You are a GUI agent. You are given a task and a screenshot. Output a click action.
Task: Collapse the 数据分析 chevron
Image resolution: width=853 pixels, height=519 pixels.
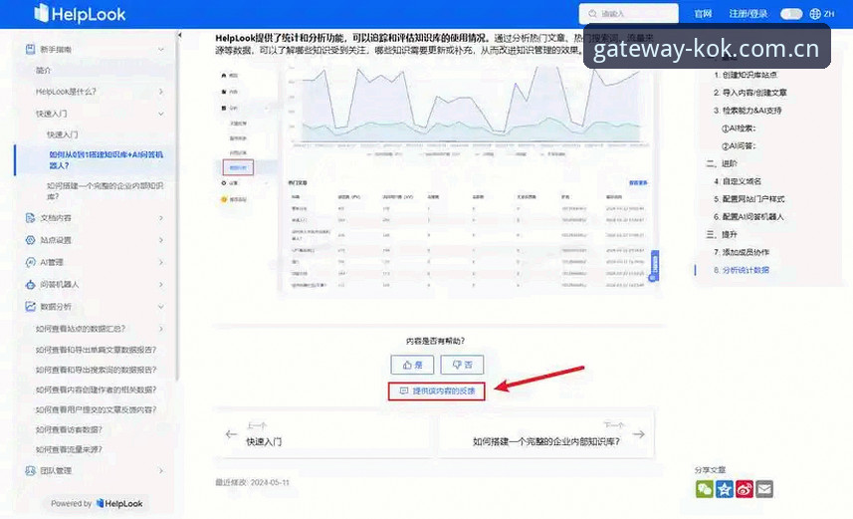tap(161, 307)
